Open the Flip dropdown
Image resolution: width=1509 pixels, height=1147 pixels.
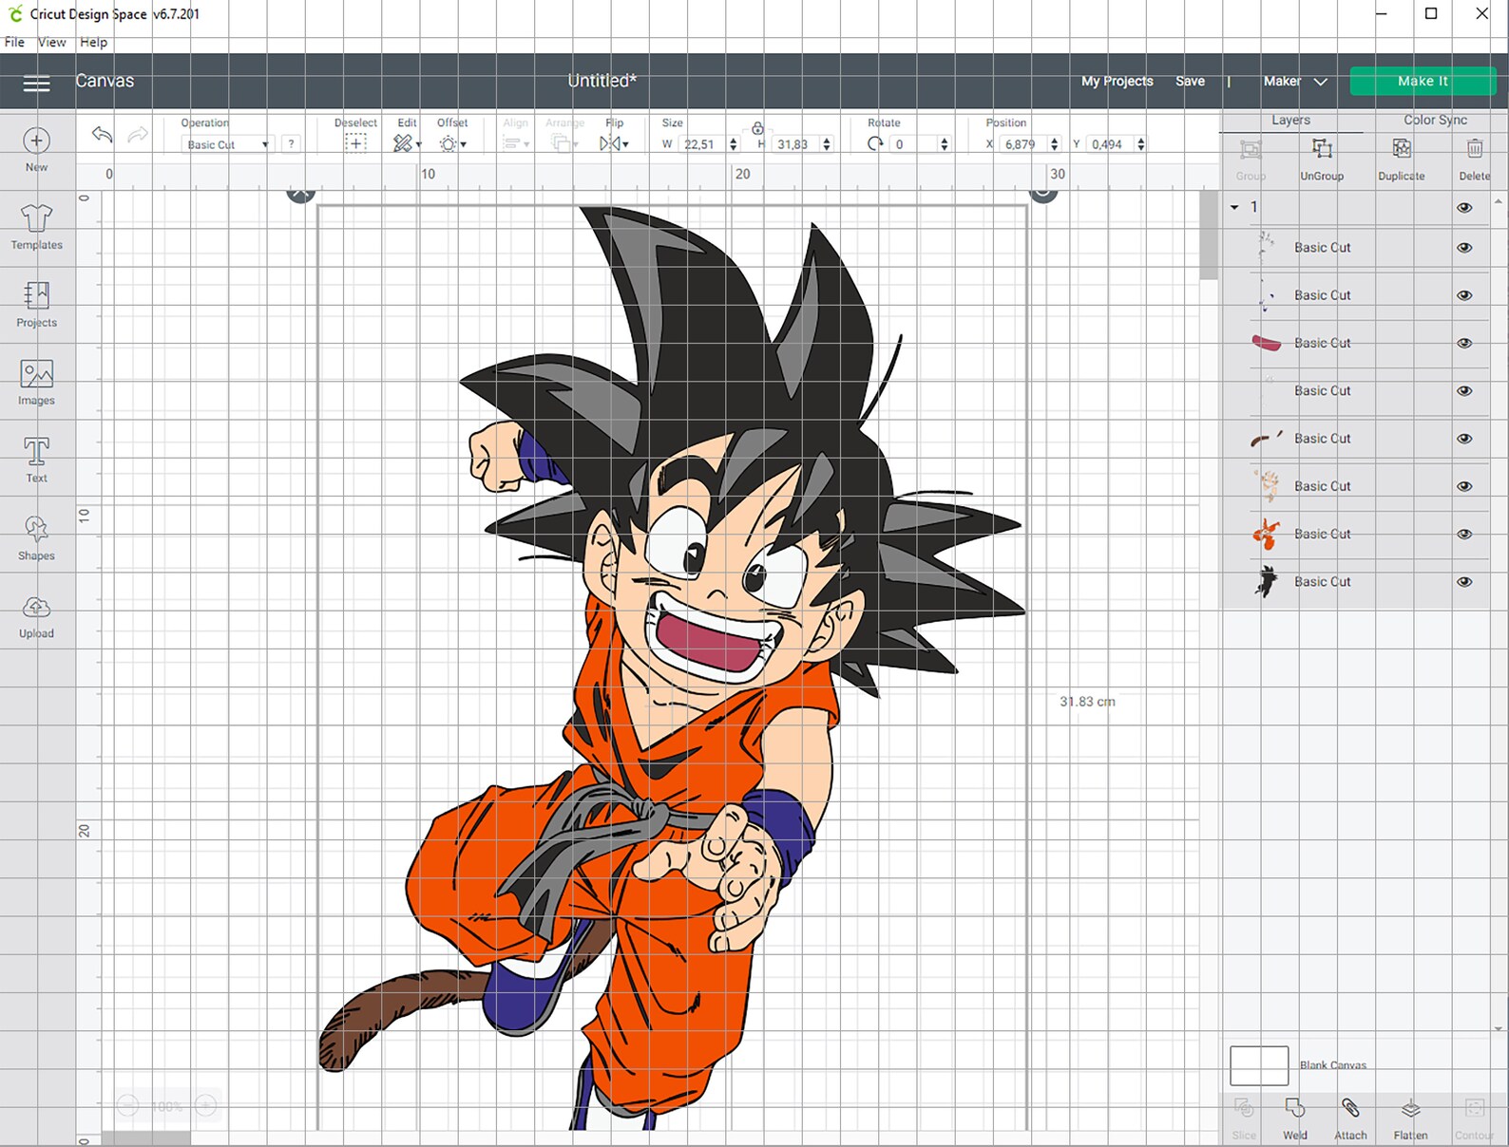[x=614, y=143]
